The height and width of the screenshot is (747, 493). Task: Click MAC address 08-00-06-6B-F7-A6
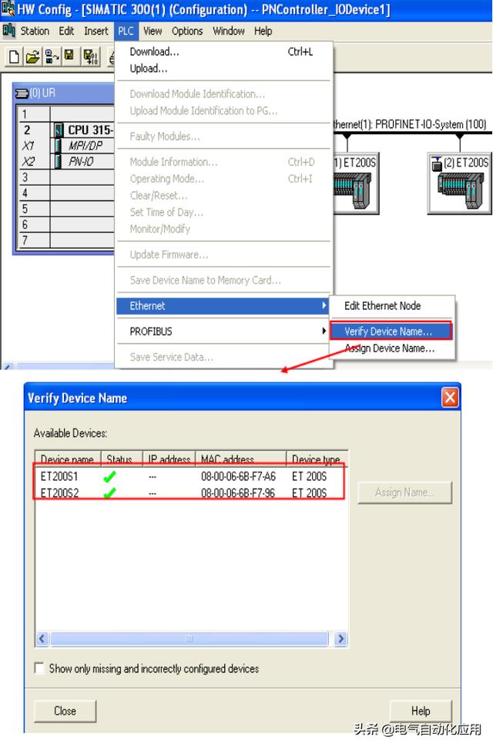[x=238, y=476]
